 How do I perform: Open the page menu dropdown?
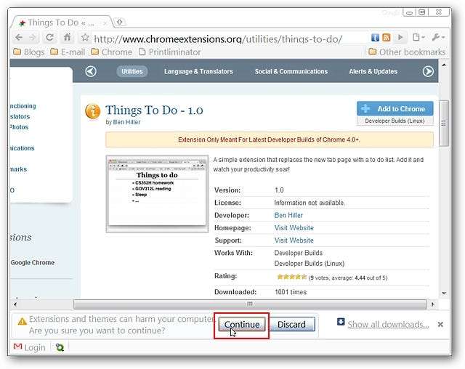418,37
